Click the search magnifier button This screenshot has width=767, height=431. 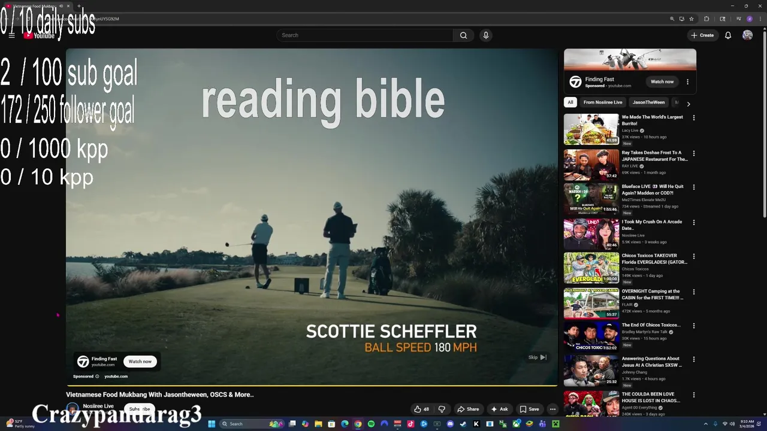point(463,35)
